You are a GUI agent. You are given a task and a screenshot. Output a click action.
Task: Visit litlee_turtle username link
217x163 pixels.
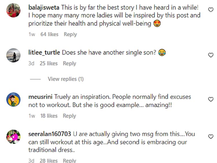click(44, 53)
